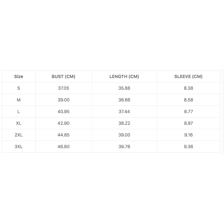The width and height of the screenshot is (224, 224).
Task: Click length value 38.22 for size XL
Action: [124, 123]
